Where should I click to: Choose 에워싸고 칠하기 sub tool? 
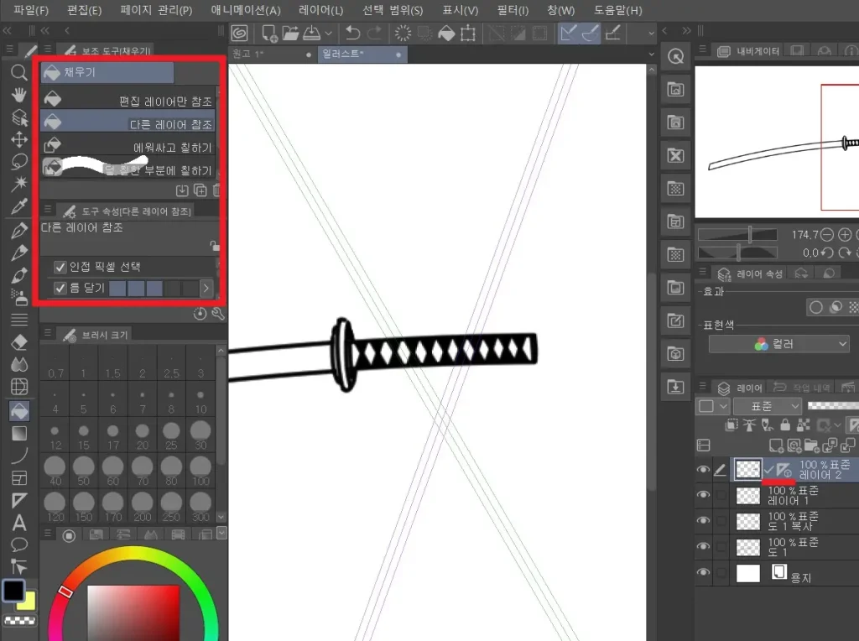(x=128, y=147)
